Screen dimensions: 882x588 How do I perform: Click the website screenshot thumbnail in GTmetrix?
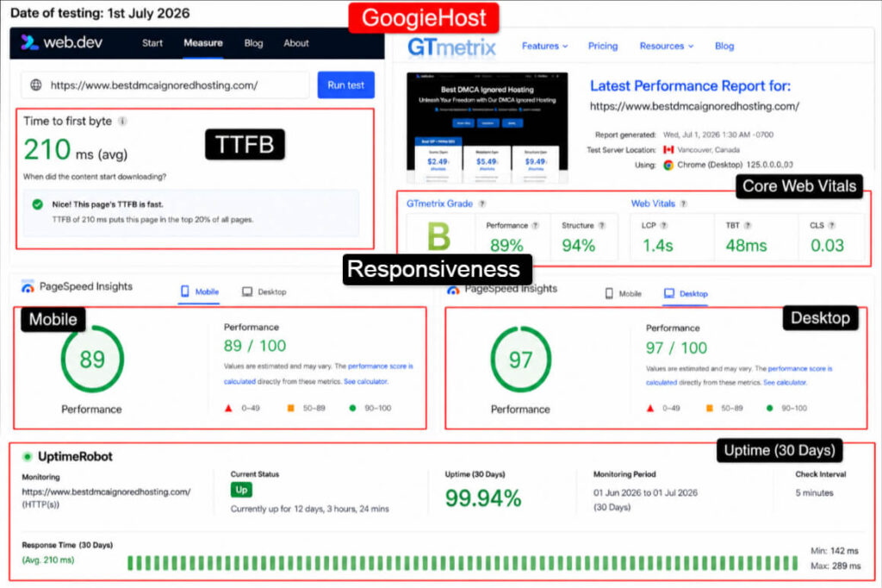[x=488, y=128]
